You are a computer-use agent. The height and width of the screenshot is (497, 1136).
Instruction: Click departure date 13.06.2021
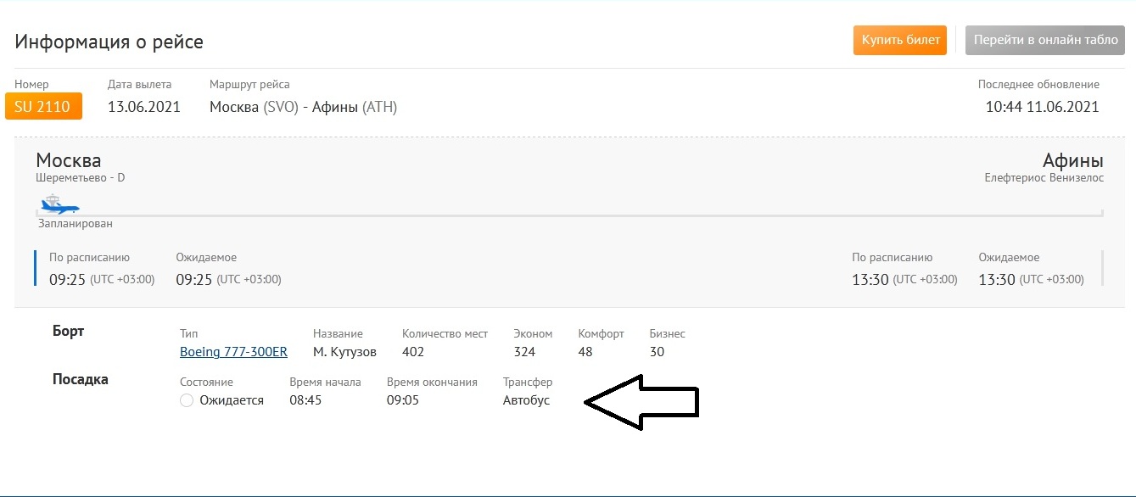click(143, 107)
